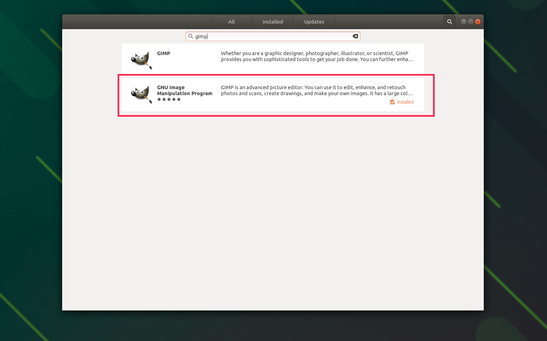Image resolution: width=547 pixels, height=341 pixels.
Task: Switch to the All tab
Action: (232, 22)
